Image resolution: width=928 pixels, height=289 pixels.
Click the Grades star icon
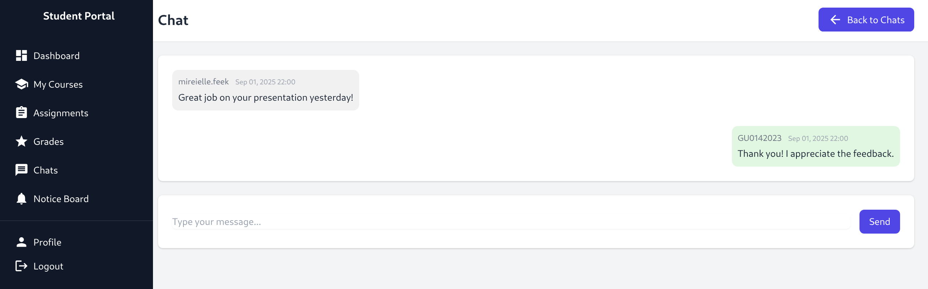(21, 141)
